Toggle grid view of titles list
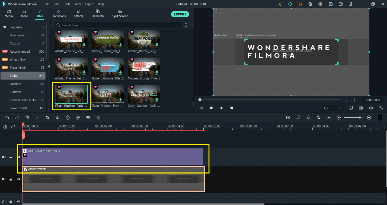 click(x=187, y=25)
